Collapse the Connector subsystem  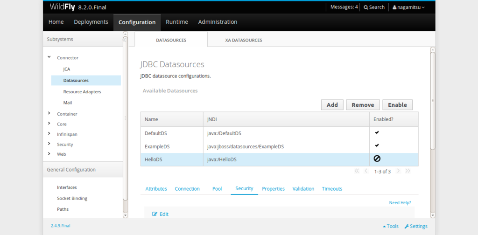[x=49, y=57]
